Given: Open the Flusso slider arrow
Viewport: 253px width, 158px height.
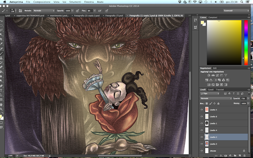Looking at the screenshot, I should pos(94,11).
